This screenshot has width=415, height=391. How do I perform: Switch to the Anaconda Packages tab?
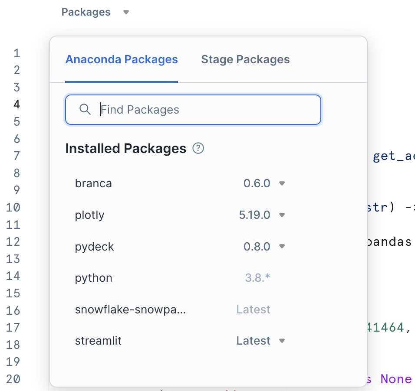[x=122, y=59]
